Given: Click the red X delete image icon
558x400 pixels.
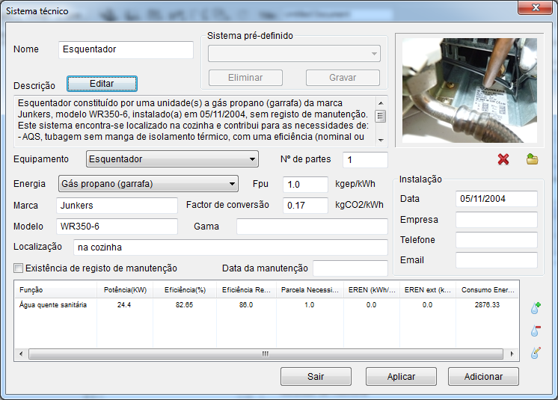Looking at the screenshot, I should tap(503, 159).
